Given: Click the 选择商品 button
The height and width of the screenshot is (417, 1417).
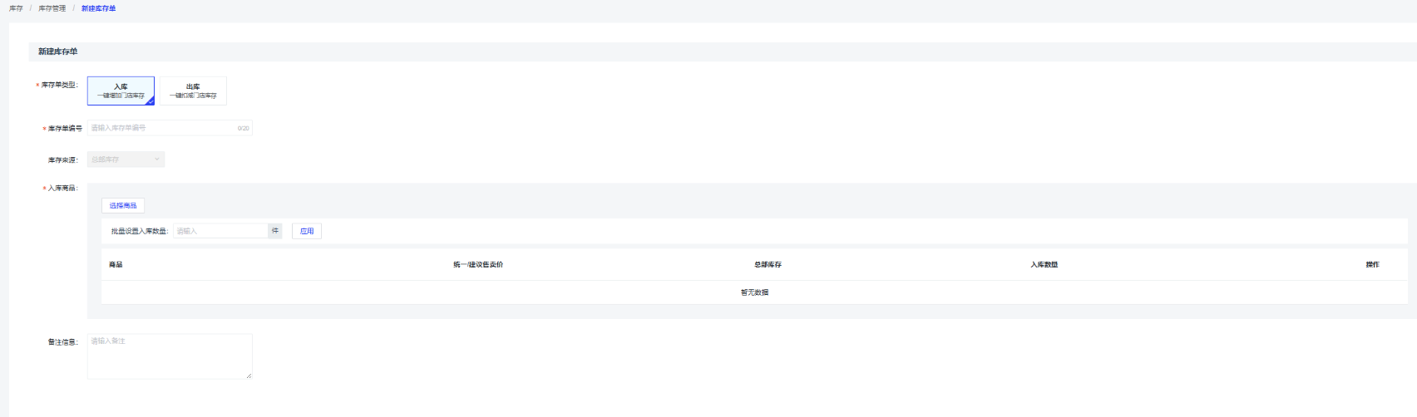Looking at the screenshot, I should [123, 205].
